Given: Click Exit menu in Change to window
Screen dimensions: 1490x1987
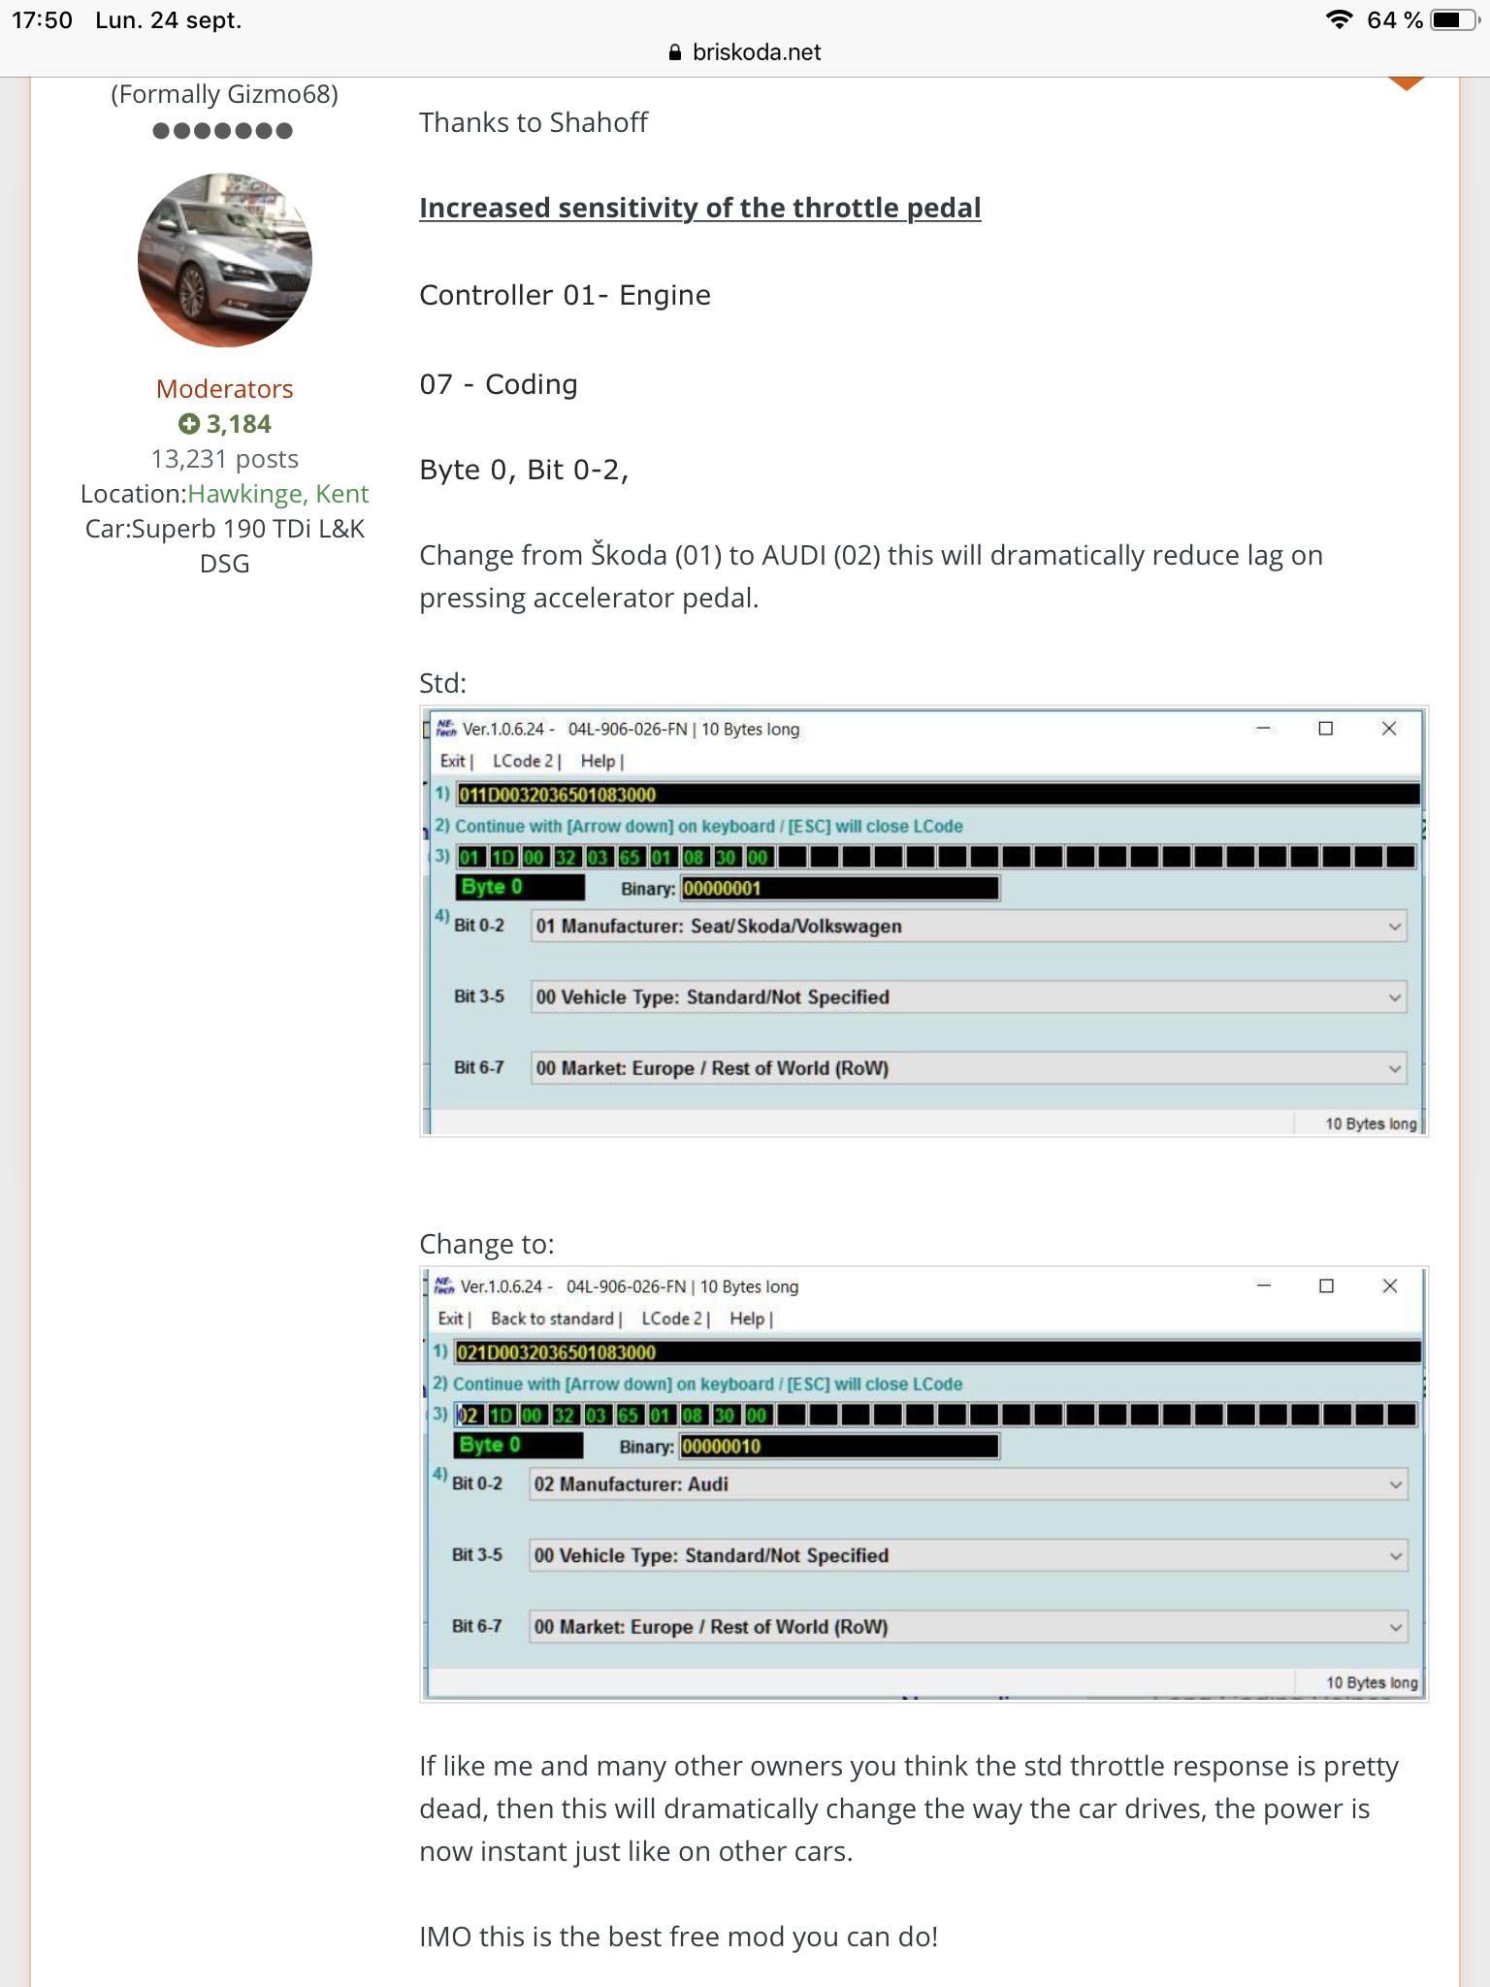Looking at the screenshot, I should coord(451,1319).
